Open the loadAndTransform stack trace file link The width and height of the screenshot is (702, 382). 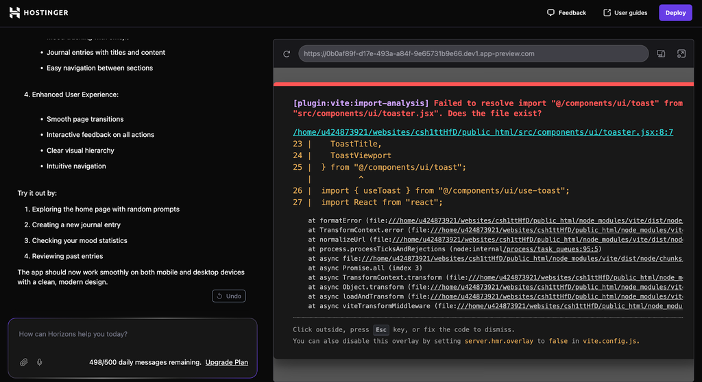point(557,296)
